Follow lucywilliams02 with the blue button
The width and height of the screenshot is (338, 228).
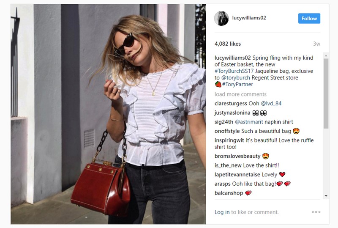(x=309, y=19)
